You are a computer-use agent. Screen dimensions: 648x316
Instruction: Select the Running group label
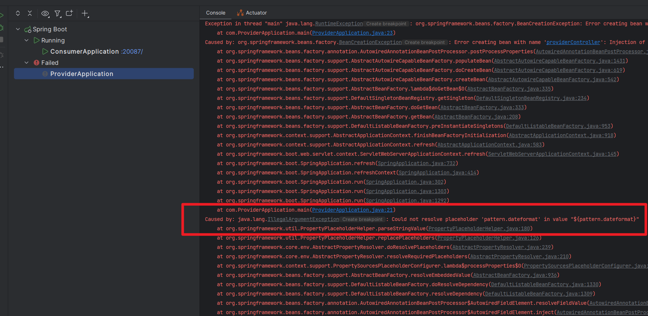[53, 40]
